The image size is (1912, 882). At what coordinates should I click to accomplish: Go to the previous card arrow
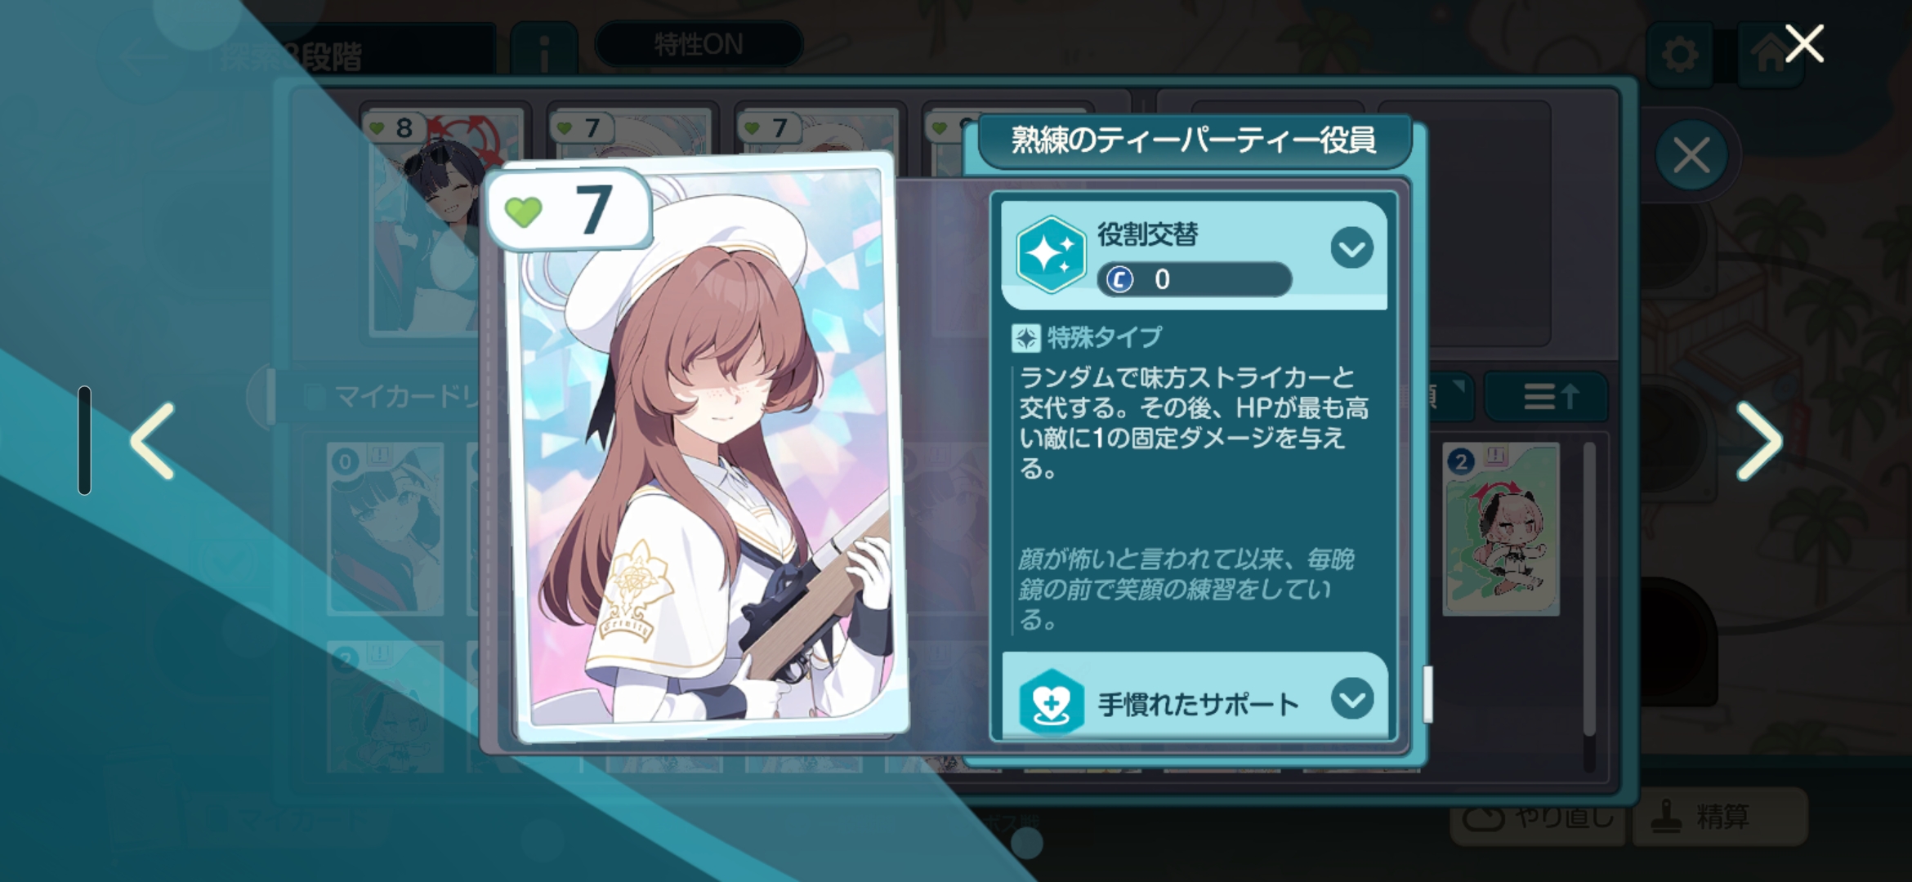[153, 441]
